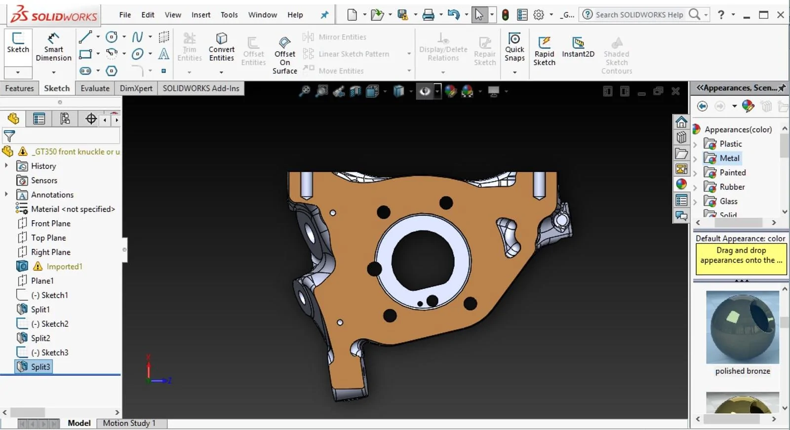The width and height of the screenshot is (790, 430).
Task: Click the Search SOLIDWORKS Help field
Action: point(639,15)
